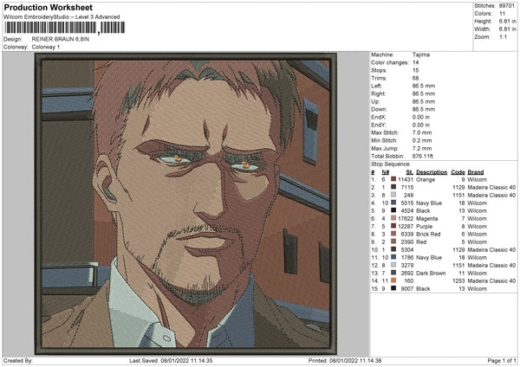Click the Created By label
This screenshot has height=367, width=520.
click(18, 360)
